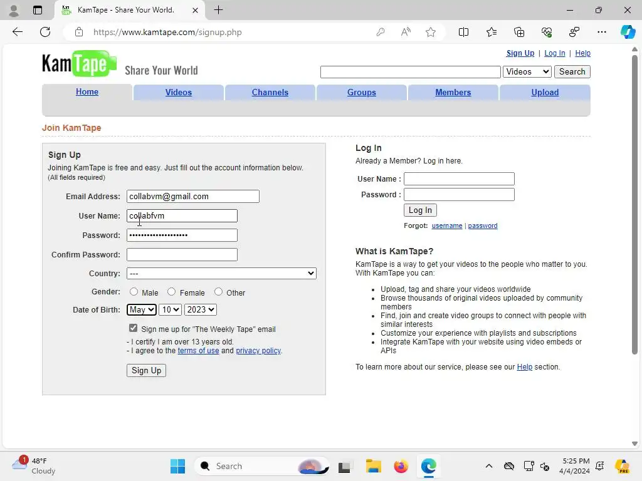This screenshot has height=481, width=642.
Task: Open the Favorites list icon
Action: pos(492,32)
